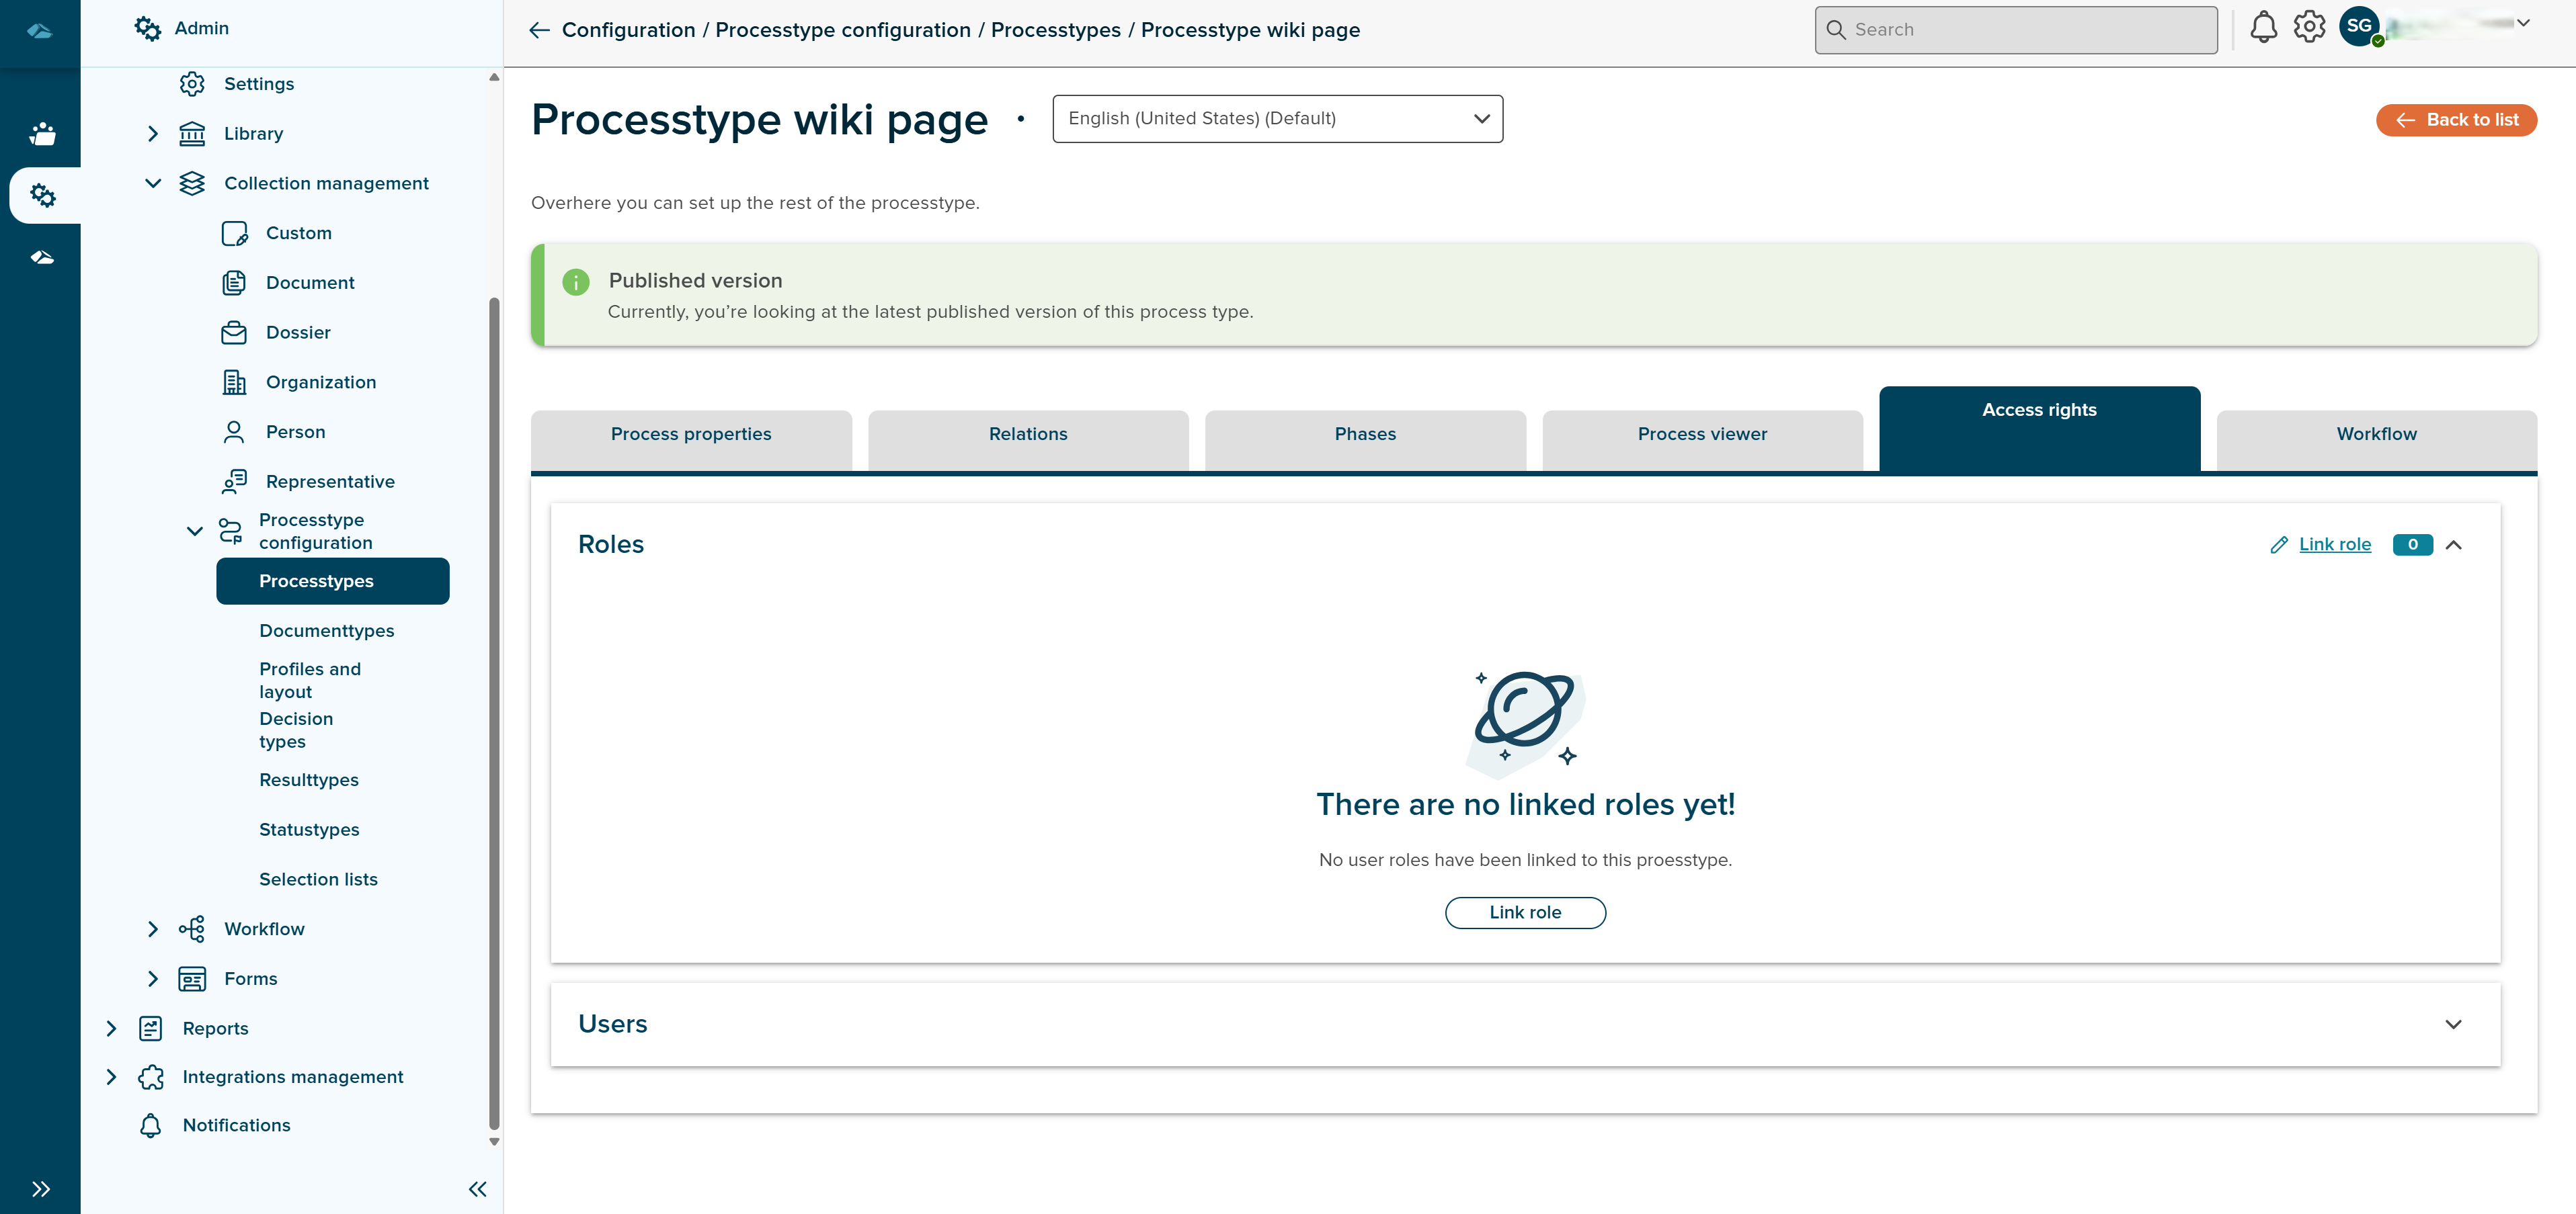Select the workspace icon in the far-left rail
Screen dimensions: 2576x1214
pyautogui.click(x=41, y=133)
